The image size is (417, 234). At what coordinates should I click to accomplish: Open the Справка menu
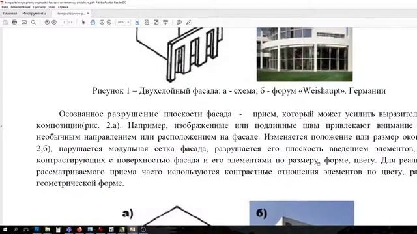coord(63,7)
